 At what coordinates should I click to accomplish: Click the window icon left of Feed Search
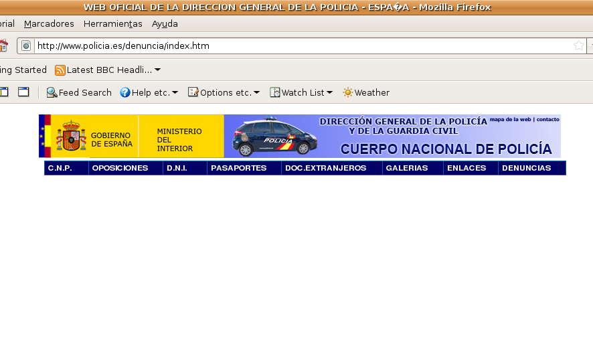point(23,92)
